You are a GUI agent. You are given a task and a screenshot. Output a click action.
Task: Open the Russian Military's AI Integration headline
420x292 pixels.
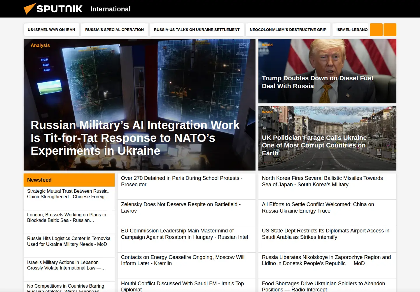(x=135, y=138)
